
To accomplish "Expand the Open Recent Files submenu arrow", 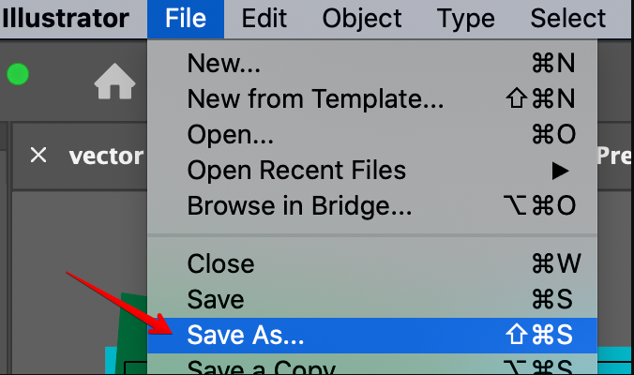I will click(x=560, y=171).
